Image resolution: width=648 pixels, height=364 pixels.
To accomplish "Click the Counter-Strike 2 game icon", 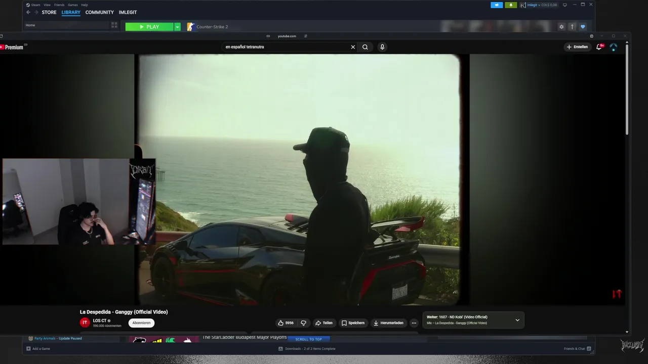I will coord(190,27).
